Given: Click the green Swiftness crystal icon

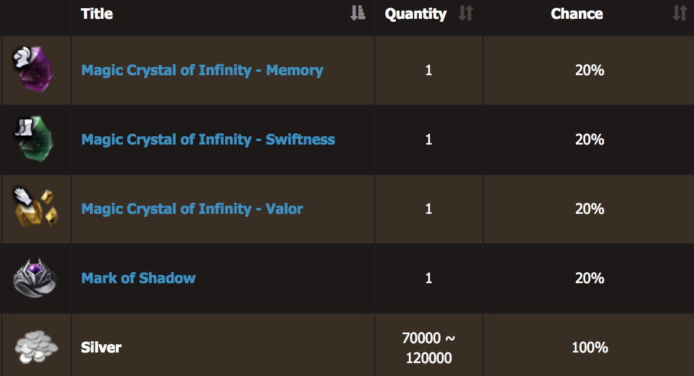Looking at the screenshot, I should click(x=34, y=139).
